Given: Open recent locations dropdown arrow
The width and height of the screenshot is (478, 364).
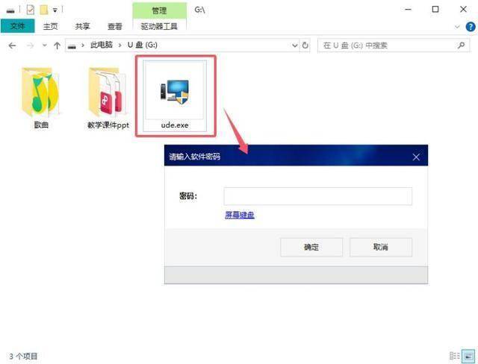Looking at the screenshot, I should (45, 45).
